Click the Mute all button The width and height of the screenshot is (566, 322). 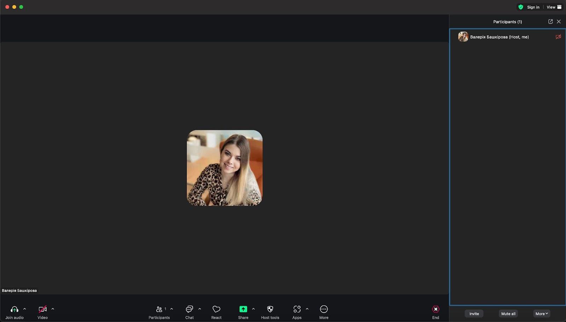pos(508,314)
